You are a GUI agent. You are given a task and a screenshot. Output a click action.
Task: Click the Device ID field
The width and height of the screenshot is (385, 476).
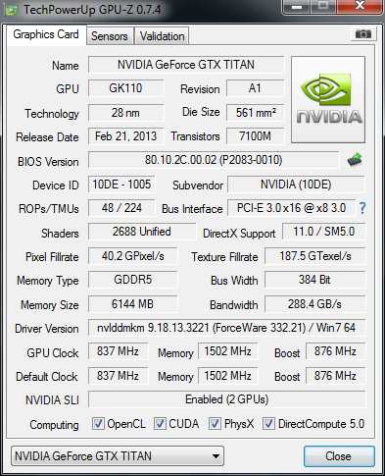tap(121, 185)
